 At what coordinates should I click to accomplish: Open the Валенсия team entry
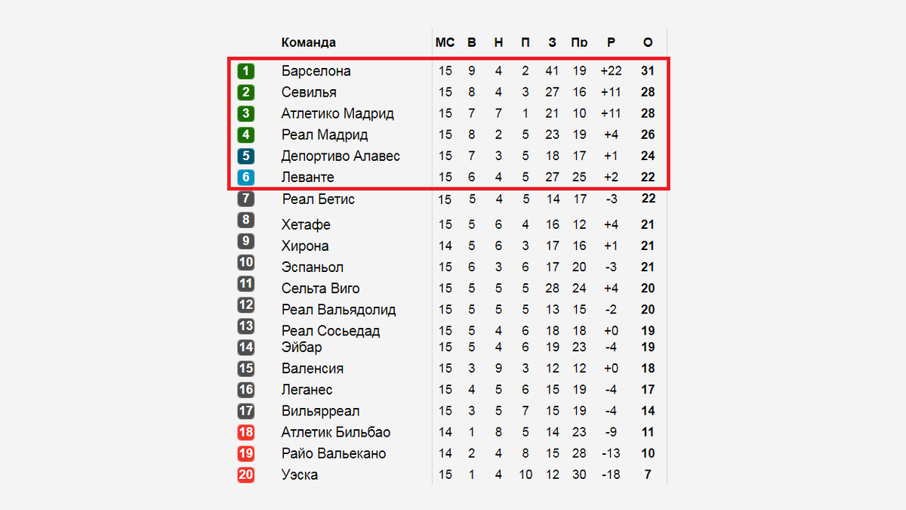[x=313, y=369]
